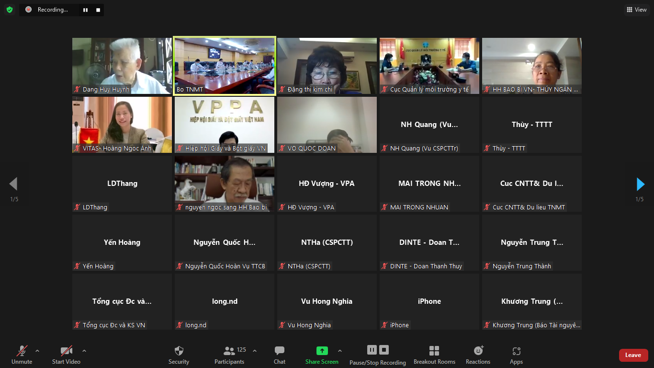
Task: Open the Apps panel
Action: 516,355
